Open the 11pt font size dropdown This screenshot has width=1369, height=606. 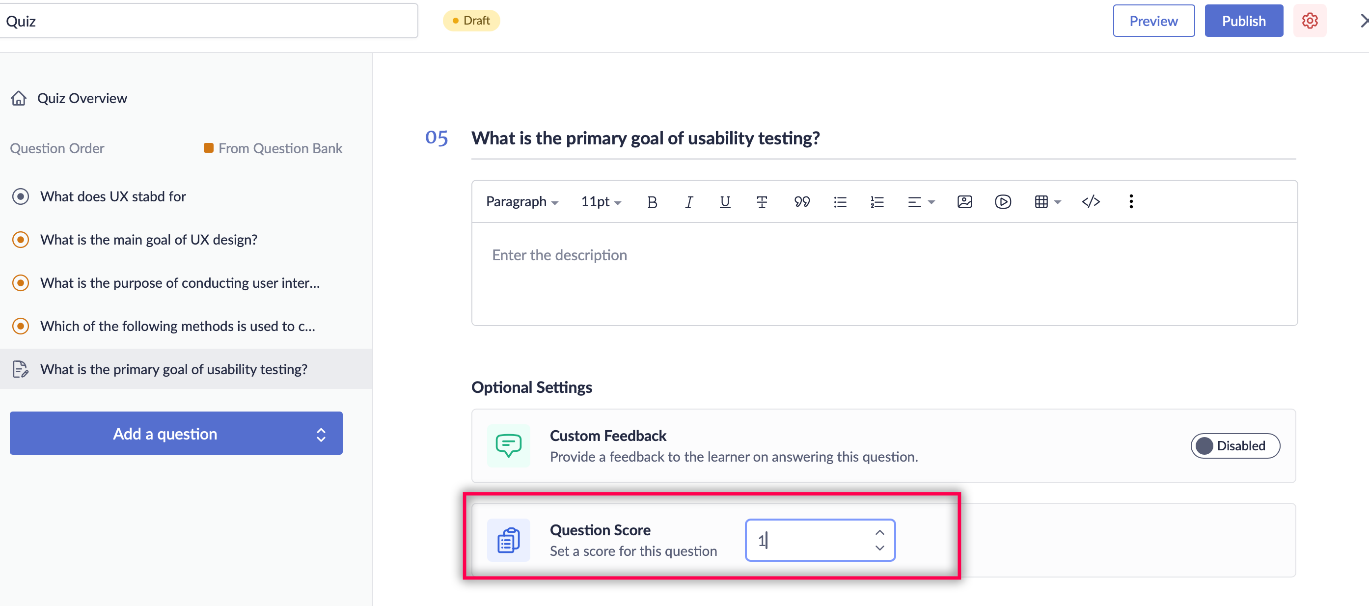pos(601,202)
